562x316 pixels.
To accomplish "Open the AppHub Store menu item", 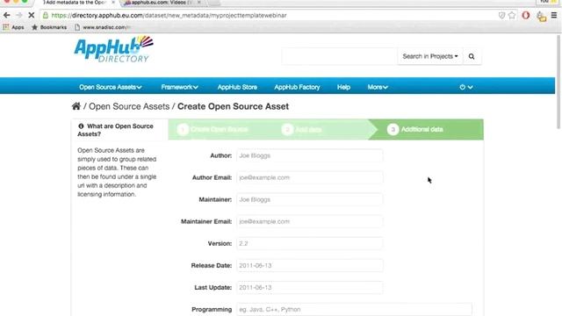I will click(237, 87).
